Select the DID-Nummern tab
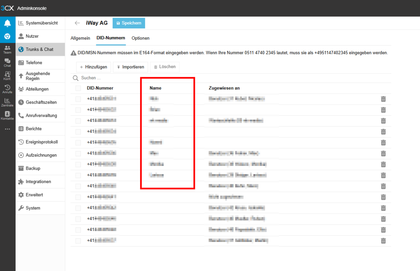 [111, 38]
